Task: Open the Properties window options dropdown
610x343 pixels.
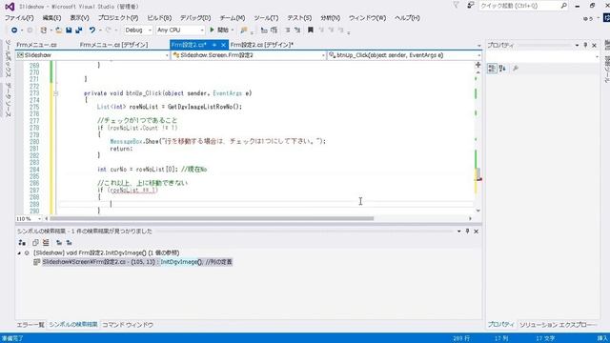Action: (x=577, y=45)
